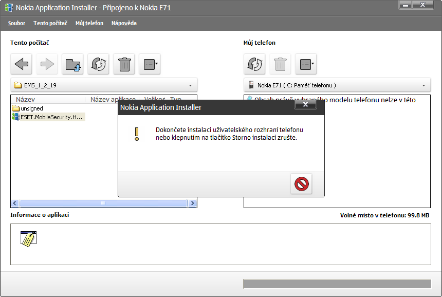
Task: Go back in Tento počítač folder navigation
Action: click(22, 64)
